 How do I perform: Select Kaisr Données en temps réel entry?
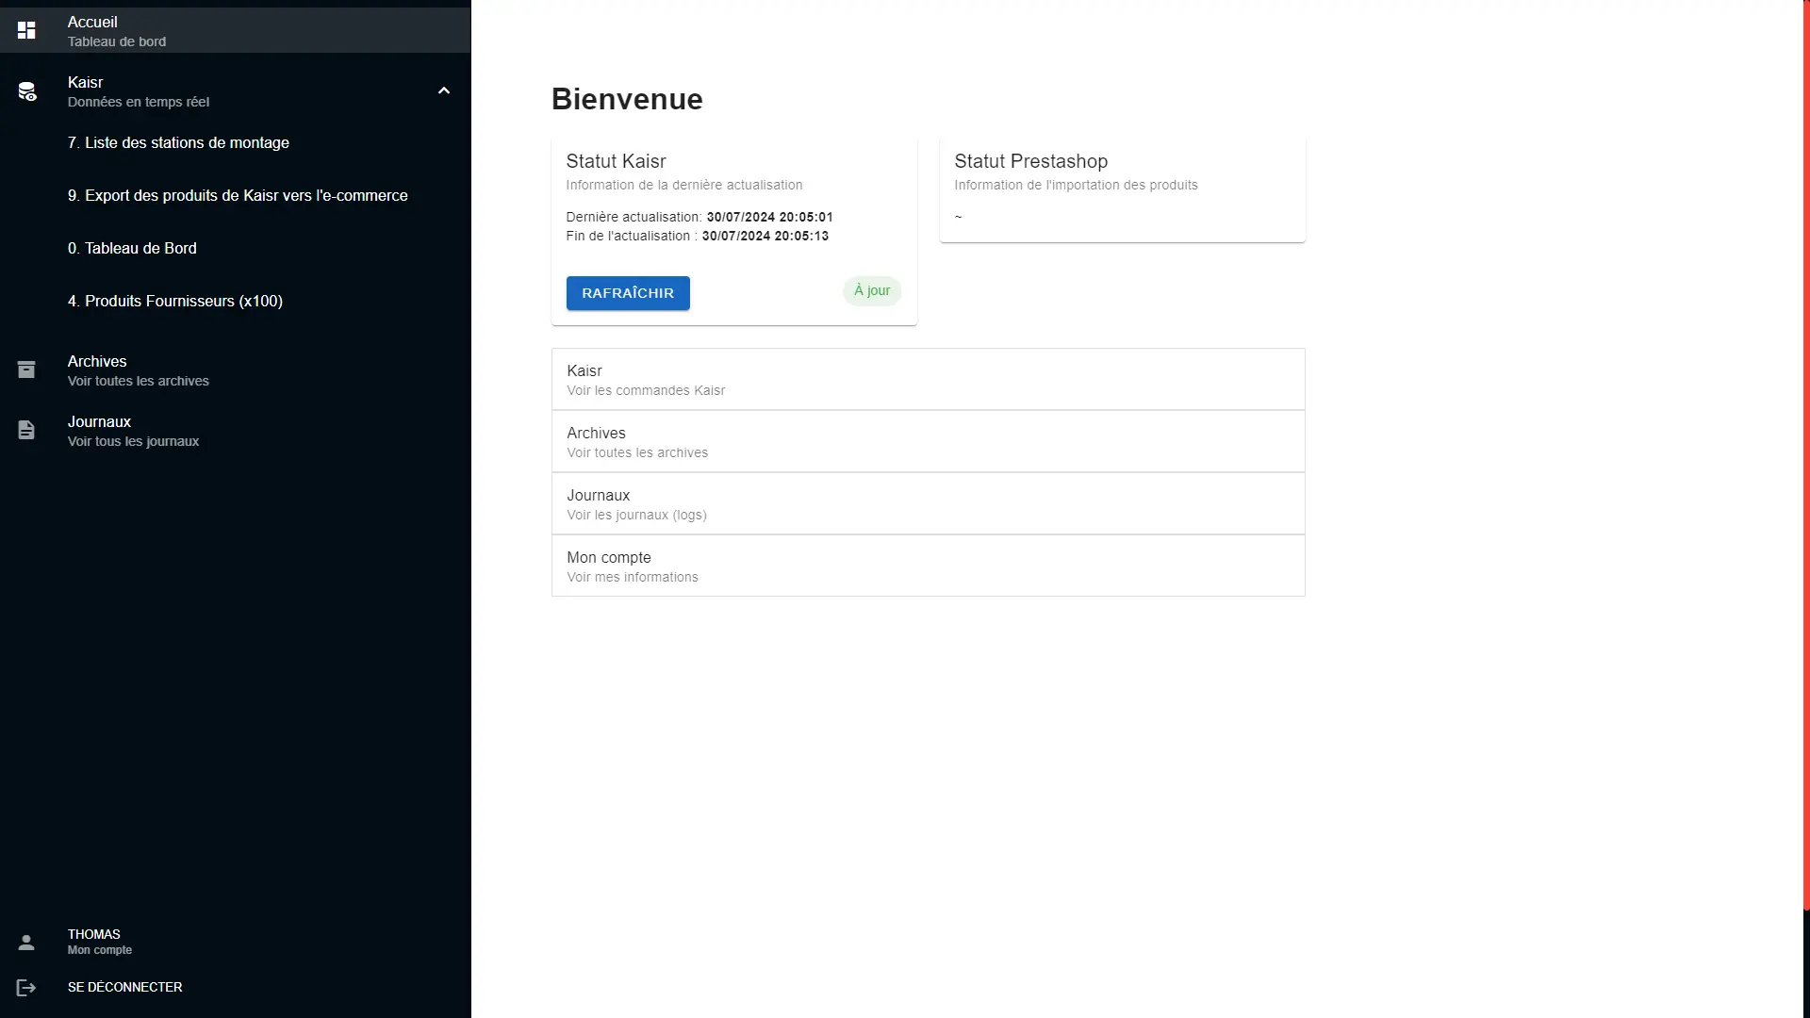(x=236, y=90)
